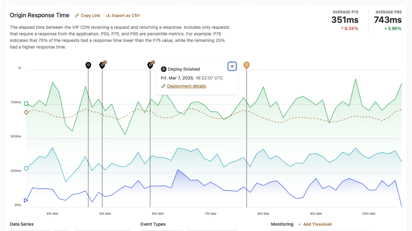Image resolution: width=412 pixels, height=231 pixels.
Task: Click the link icon before Deployment details
Action: pos(163,86)
